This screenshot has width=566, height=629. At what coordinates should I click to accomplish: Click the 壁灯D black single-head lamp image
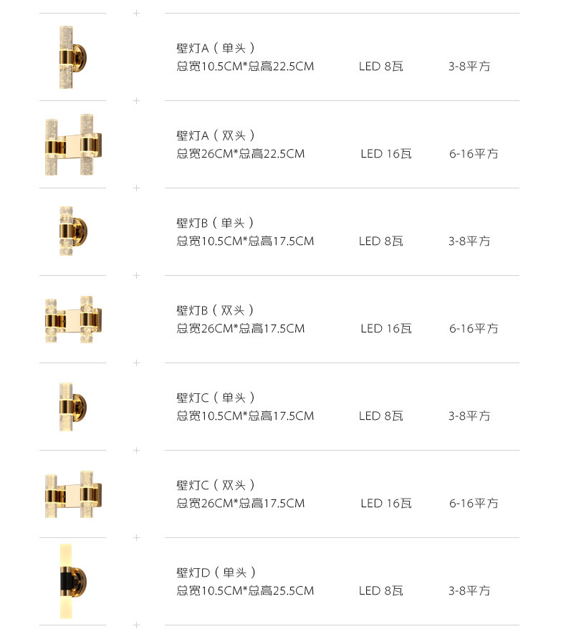72,581
